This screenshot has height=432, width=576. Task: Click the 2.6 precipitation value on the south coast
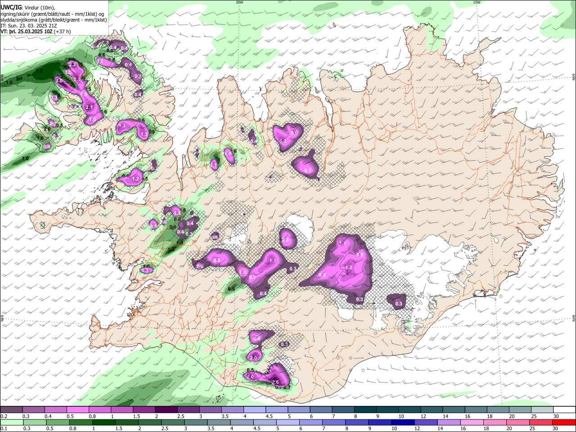(276, 382)
